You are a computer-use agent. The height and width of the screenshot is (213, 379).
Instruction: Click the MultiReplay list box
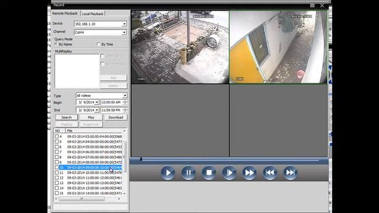pyautogui.click(x=77, y=71)
